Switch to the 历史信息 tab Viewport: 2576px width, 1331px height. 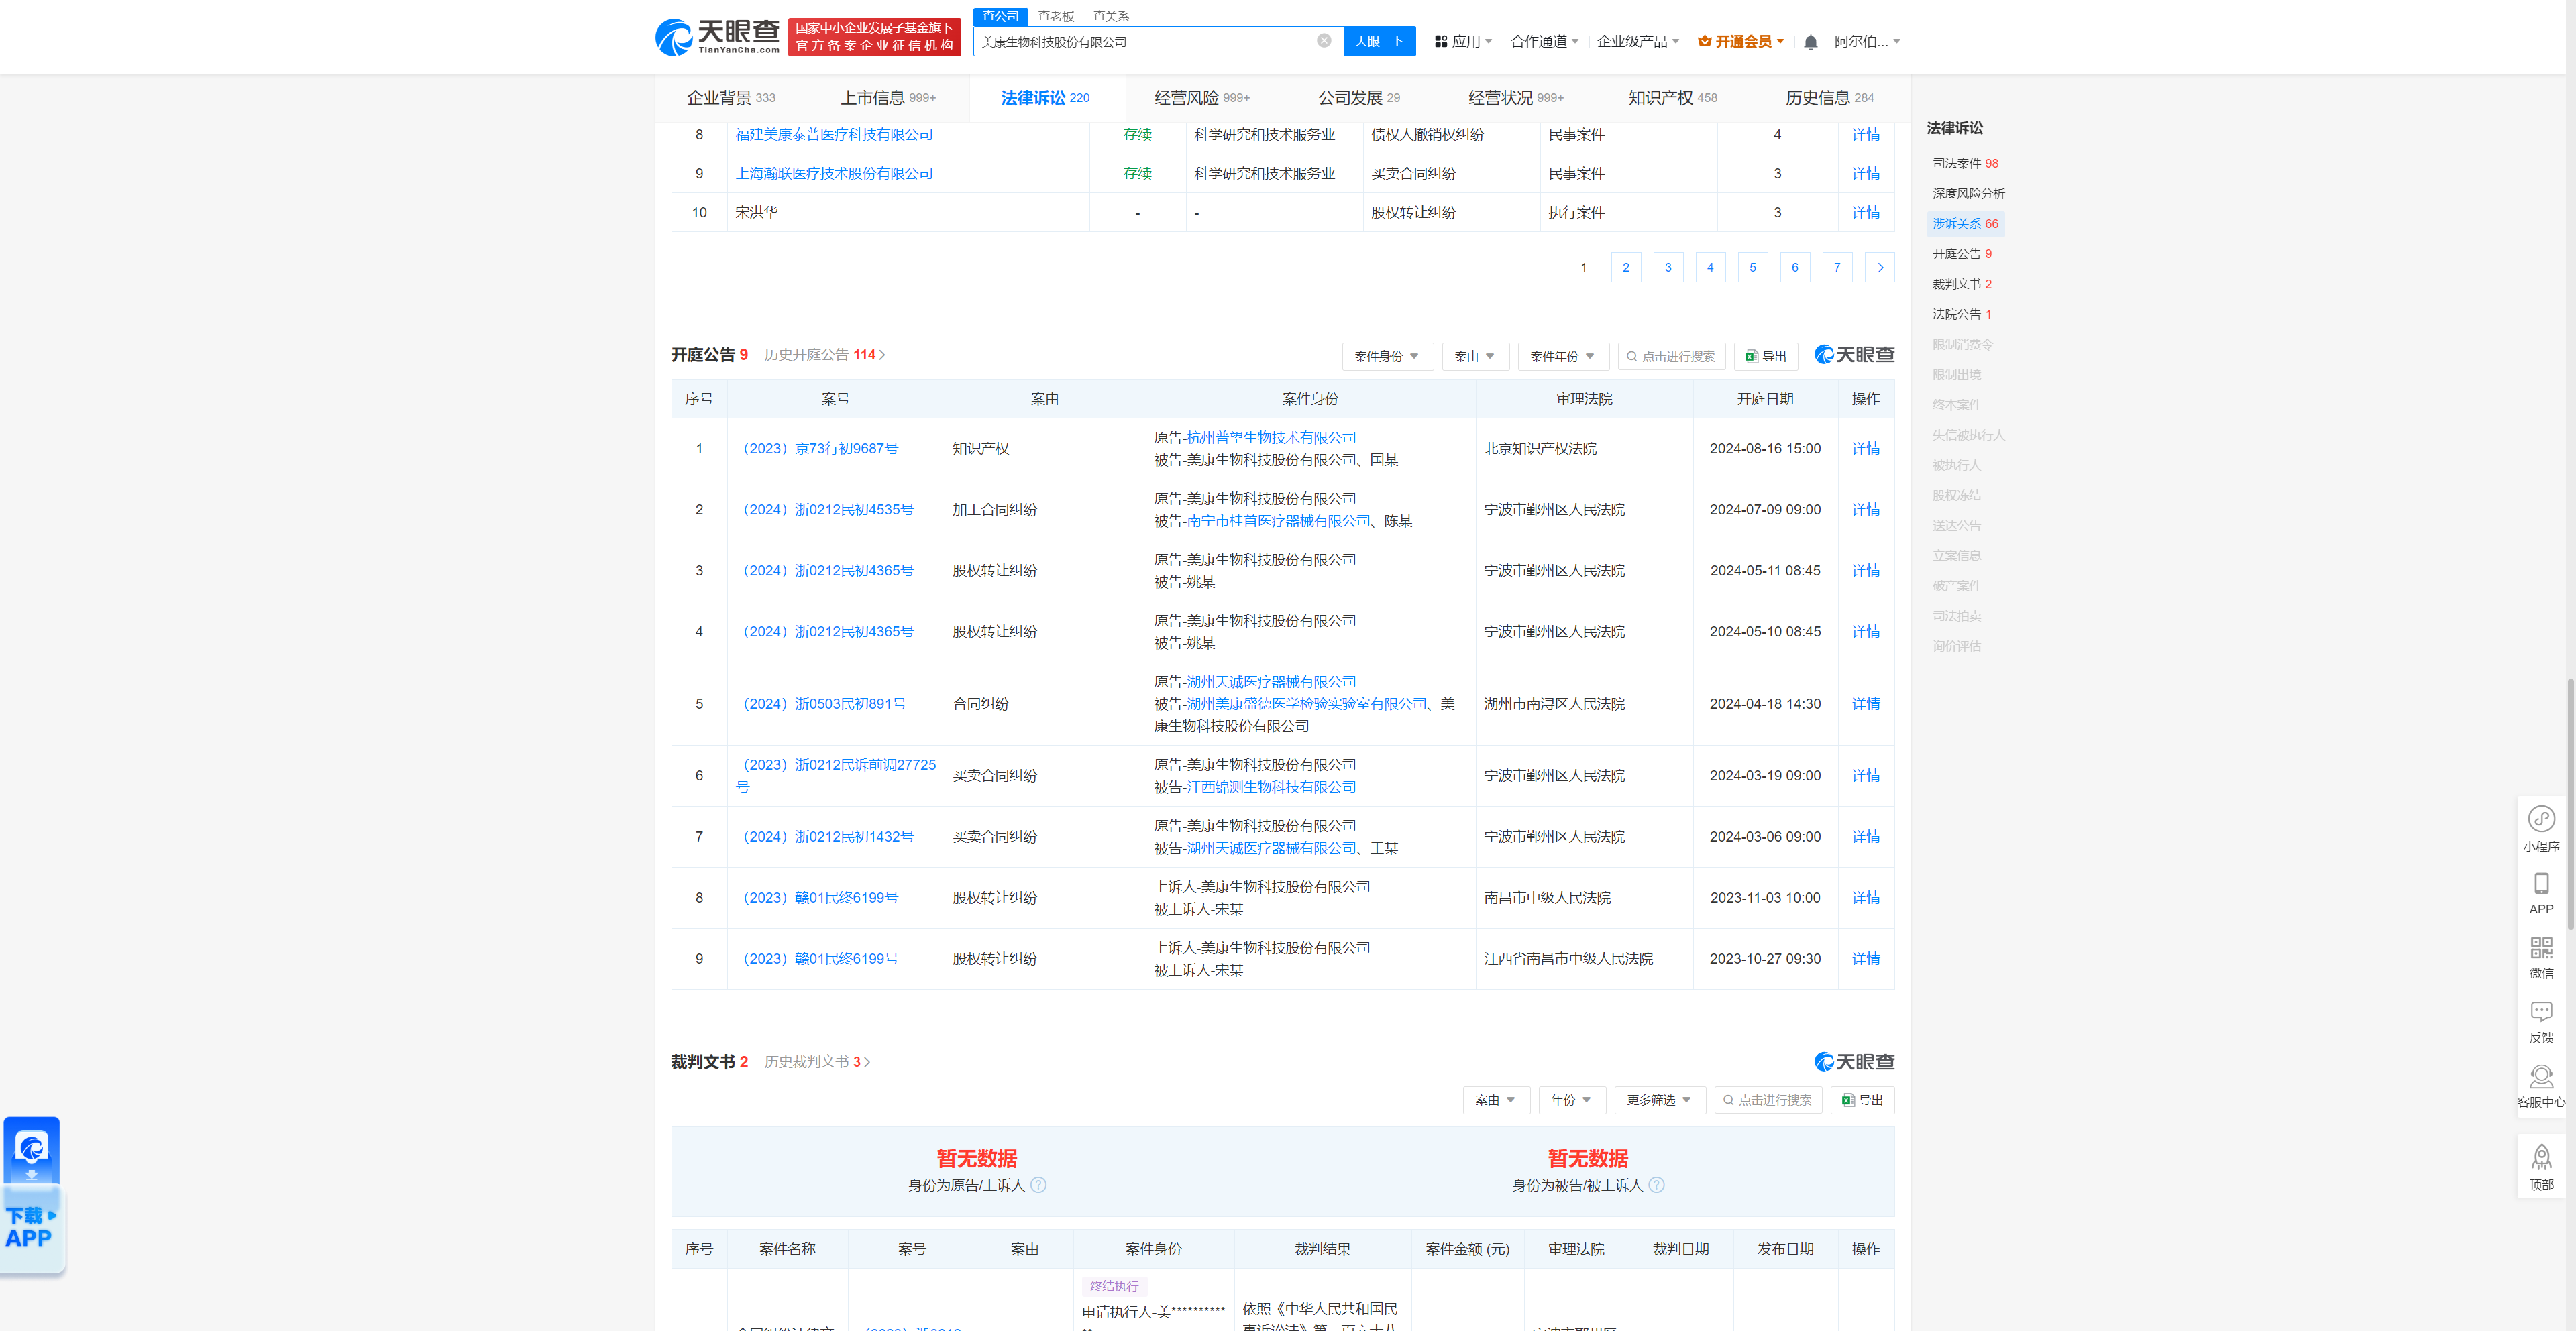coord(1830,98)
